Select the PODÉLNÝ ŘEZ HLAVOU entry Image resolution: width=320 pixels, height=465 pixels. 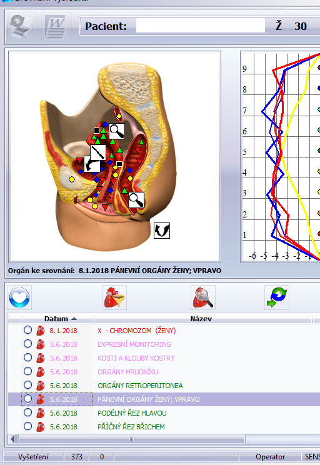132,412
